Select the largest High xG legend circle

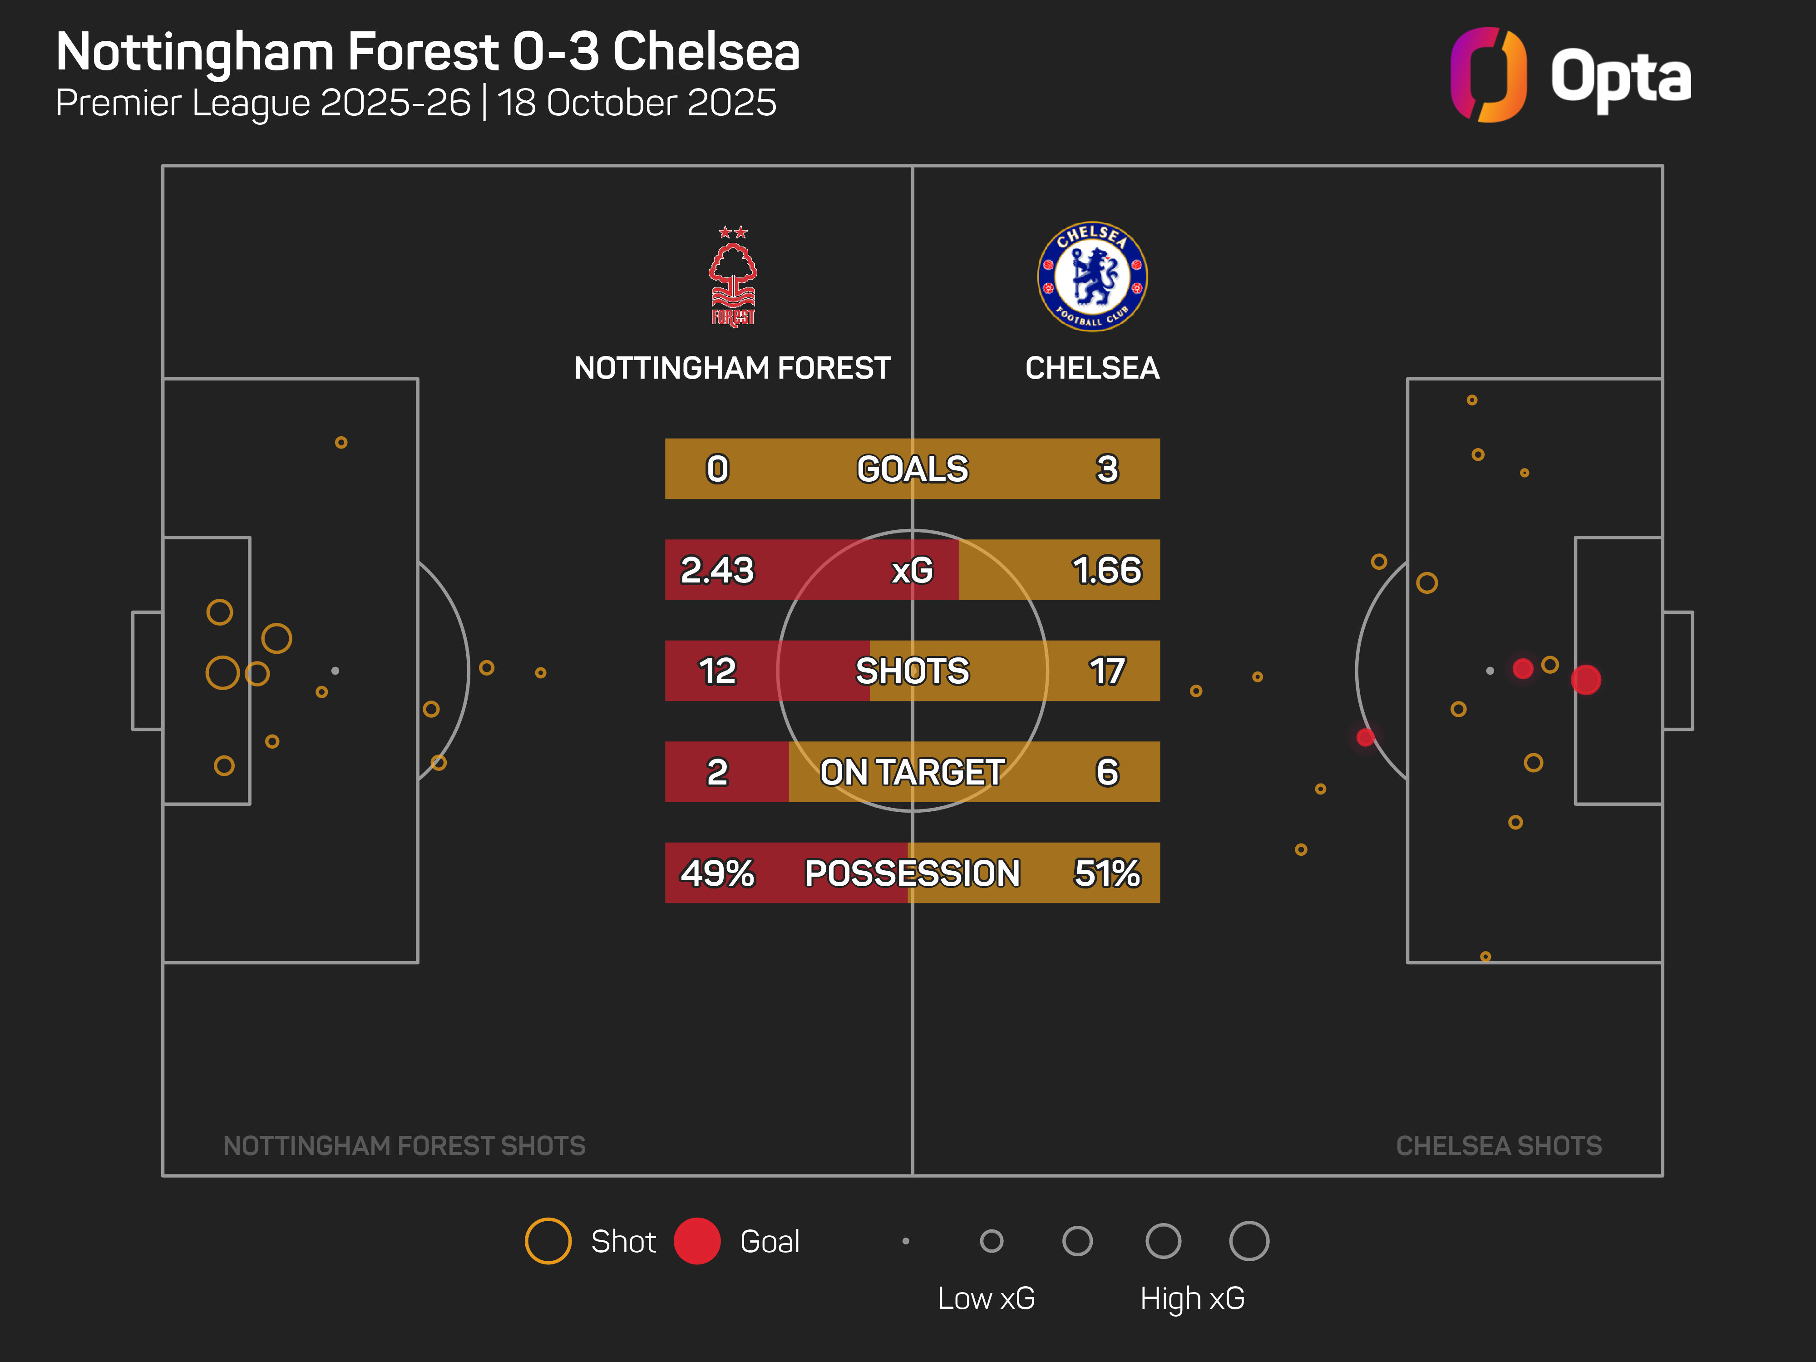click(x=1248, y=1240)
